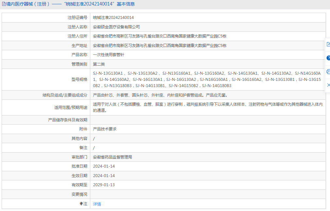The width and height of the screenshot is (330, 211).
Task: Click the 型号规格 label
Action: 79,79
